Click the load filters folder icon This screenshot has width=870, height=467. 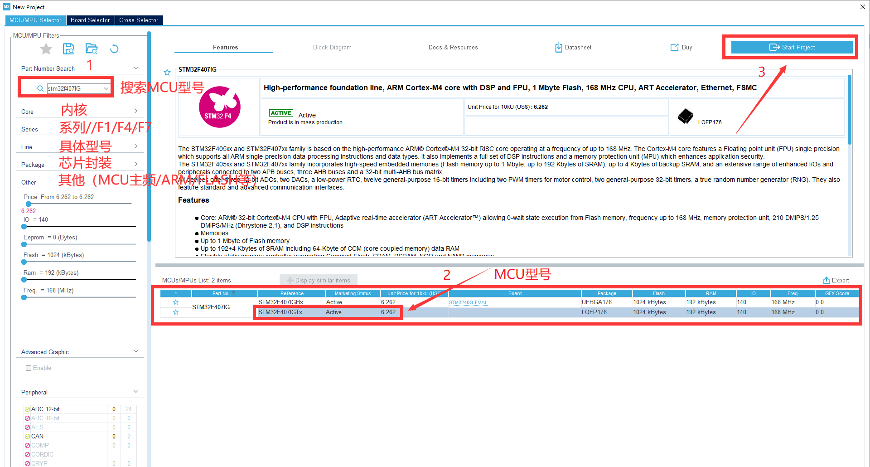tap(92, 49)
